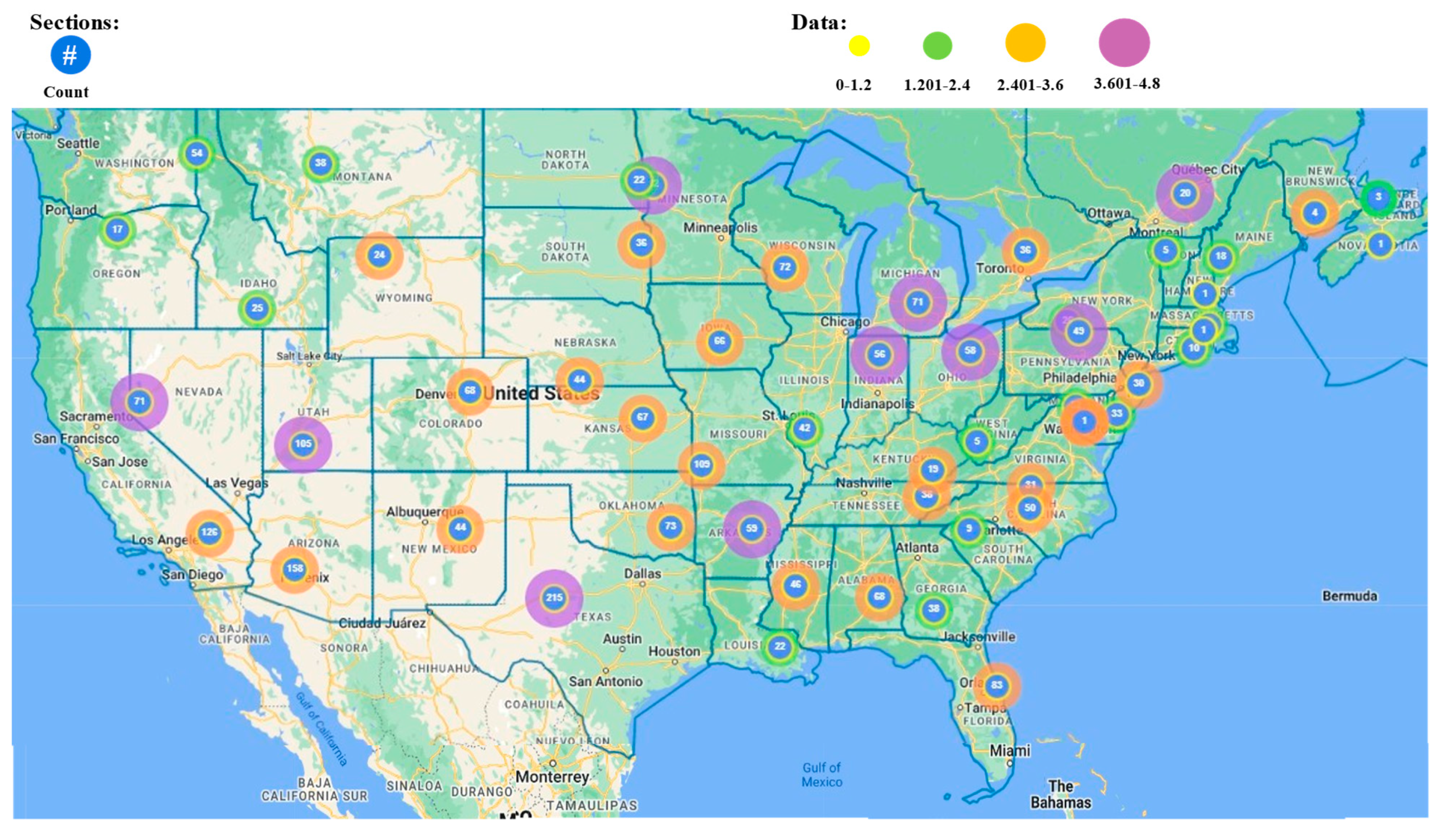
Task: Open the 72 cluster in Wisconsin
Action: tap(785, 267)
